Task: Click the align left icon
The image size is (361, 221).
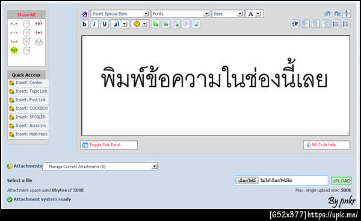Action: (305, 24)
